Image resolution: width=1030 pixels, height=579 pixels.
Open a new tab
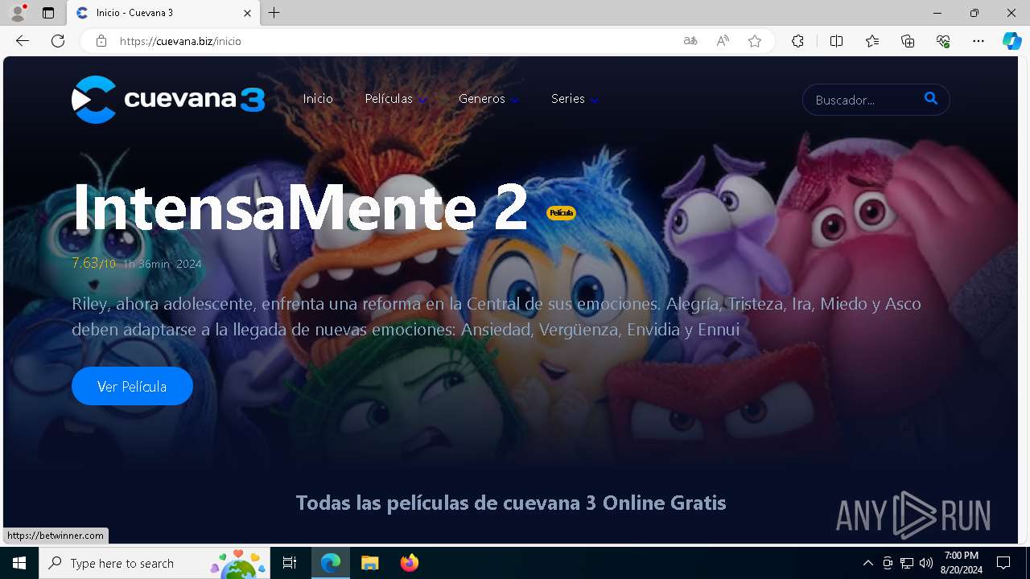pyautogui.click(x=274, y=13)
